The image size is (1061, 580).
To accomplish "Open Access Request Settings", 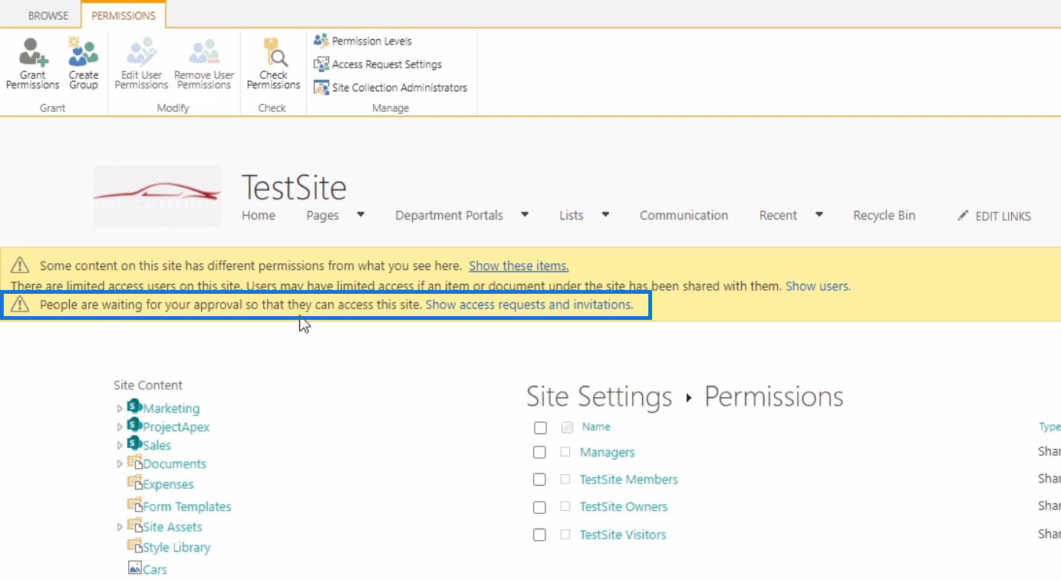I will coord(378,64).
